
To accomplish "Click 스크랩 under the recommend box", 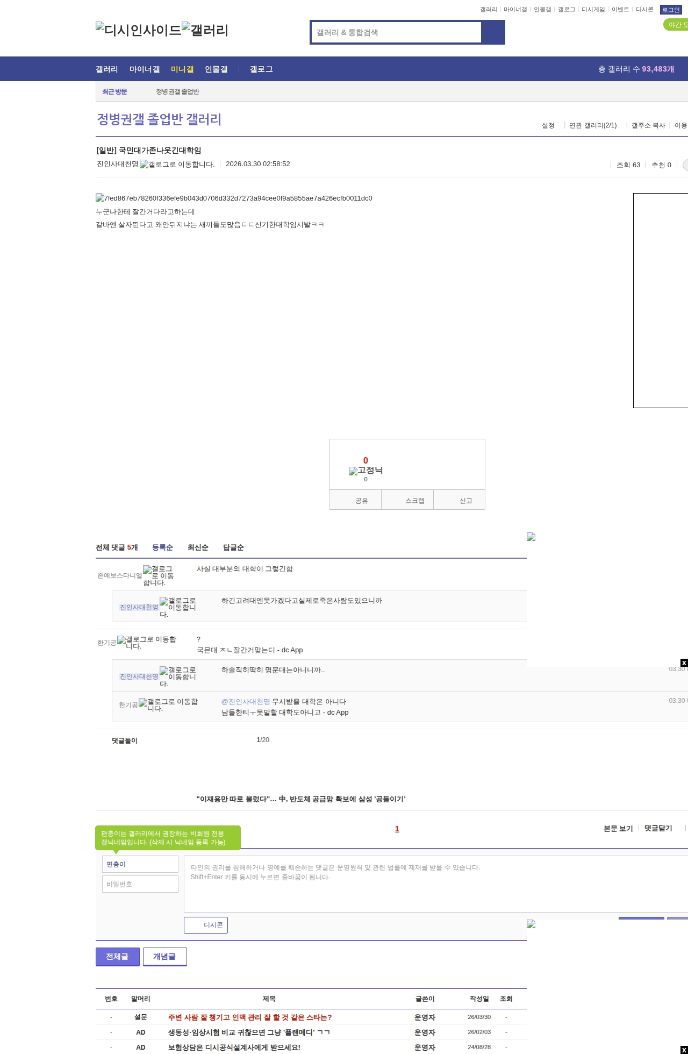I will tap(407, 501).
